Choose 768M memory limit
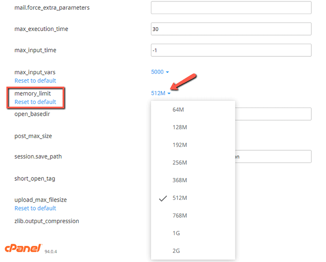326x262 pixels. [180, 215]
